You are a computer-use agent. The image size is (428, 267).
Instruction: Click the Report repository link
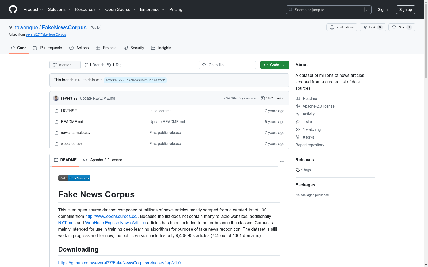pos(310,145)
